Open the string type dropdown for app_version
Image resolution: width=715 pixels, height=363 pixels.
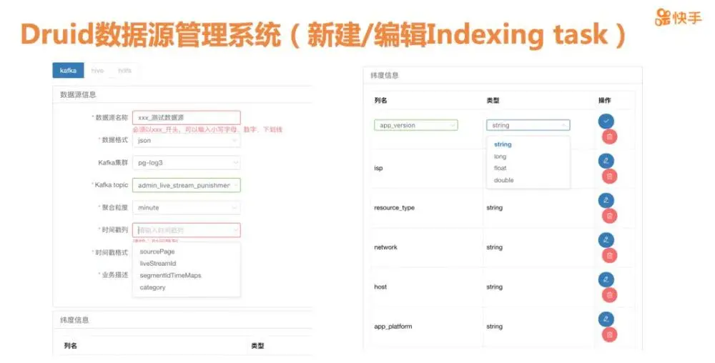528,125
